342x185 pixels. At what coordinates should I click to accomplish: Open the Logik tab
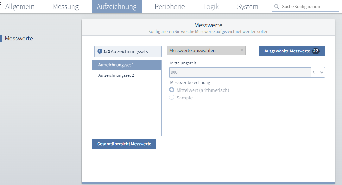pyautogui.click(x=211, y=6)
